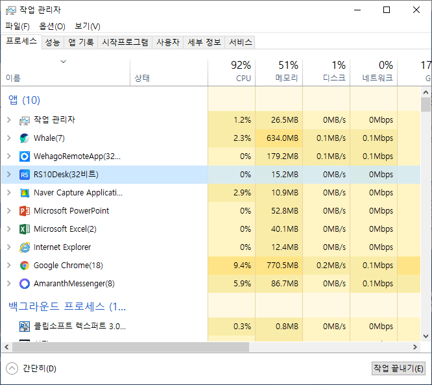Select the RS10Desk process icon
The image size is (432, 385).
25,175
